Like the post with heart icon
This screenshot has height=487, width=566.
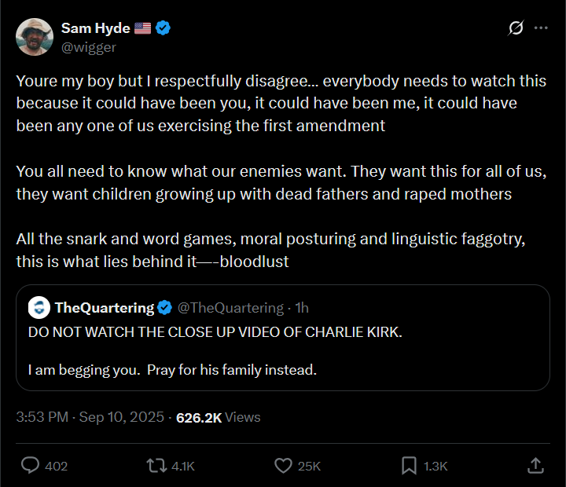click(x=283, y=466)
